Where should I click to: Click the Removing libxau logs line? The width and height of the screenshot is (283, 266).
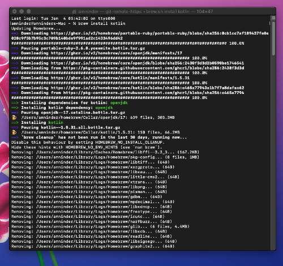[x=89, y=172]
